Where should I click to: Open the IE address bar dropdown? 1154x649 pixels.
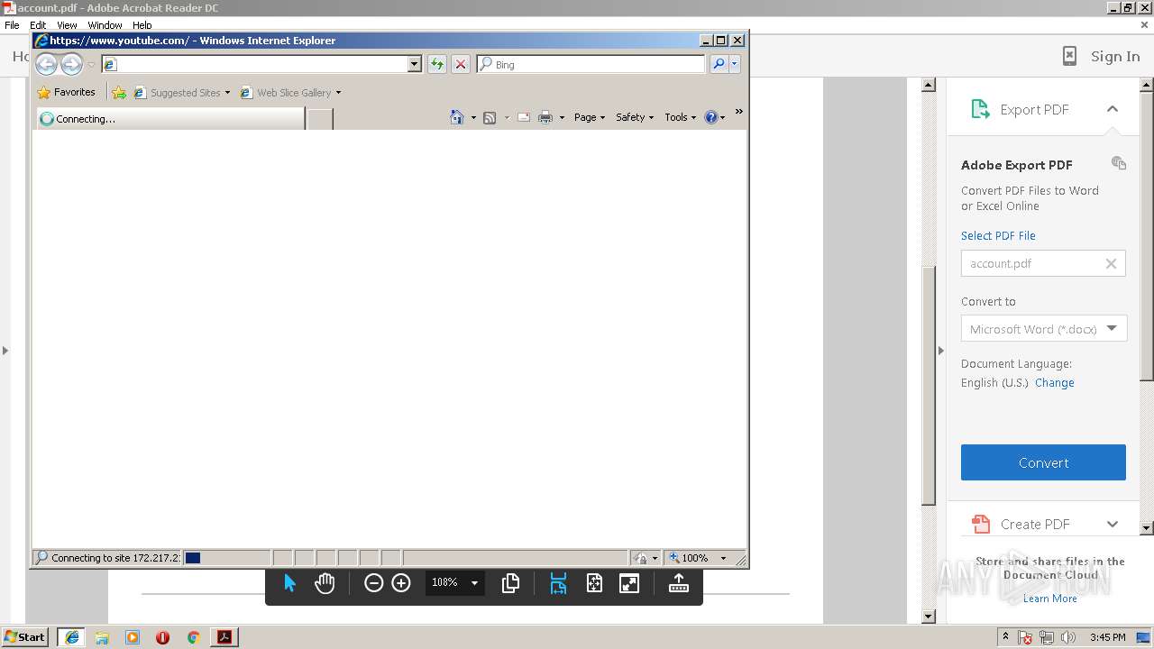click(x=415, y=64)
